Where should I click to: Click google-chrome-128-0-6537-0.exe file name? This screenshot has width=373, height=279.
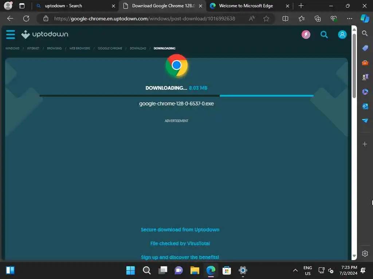click(x=176, y=104)
